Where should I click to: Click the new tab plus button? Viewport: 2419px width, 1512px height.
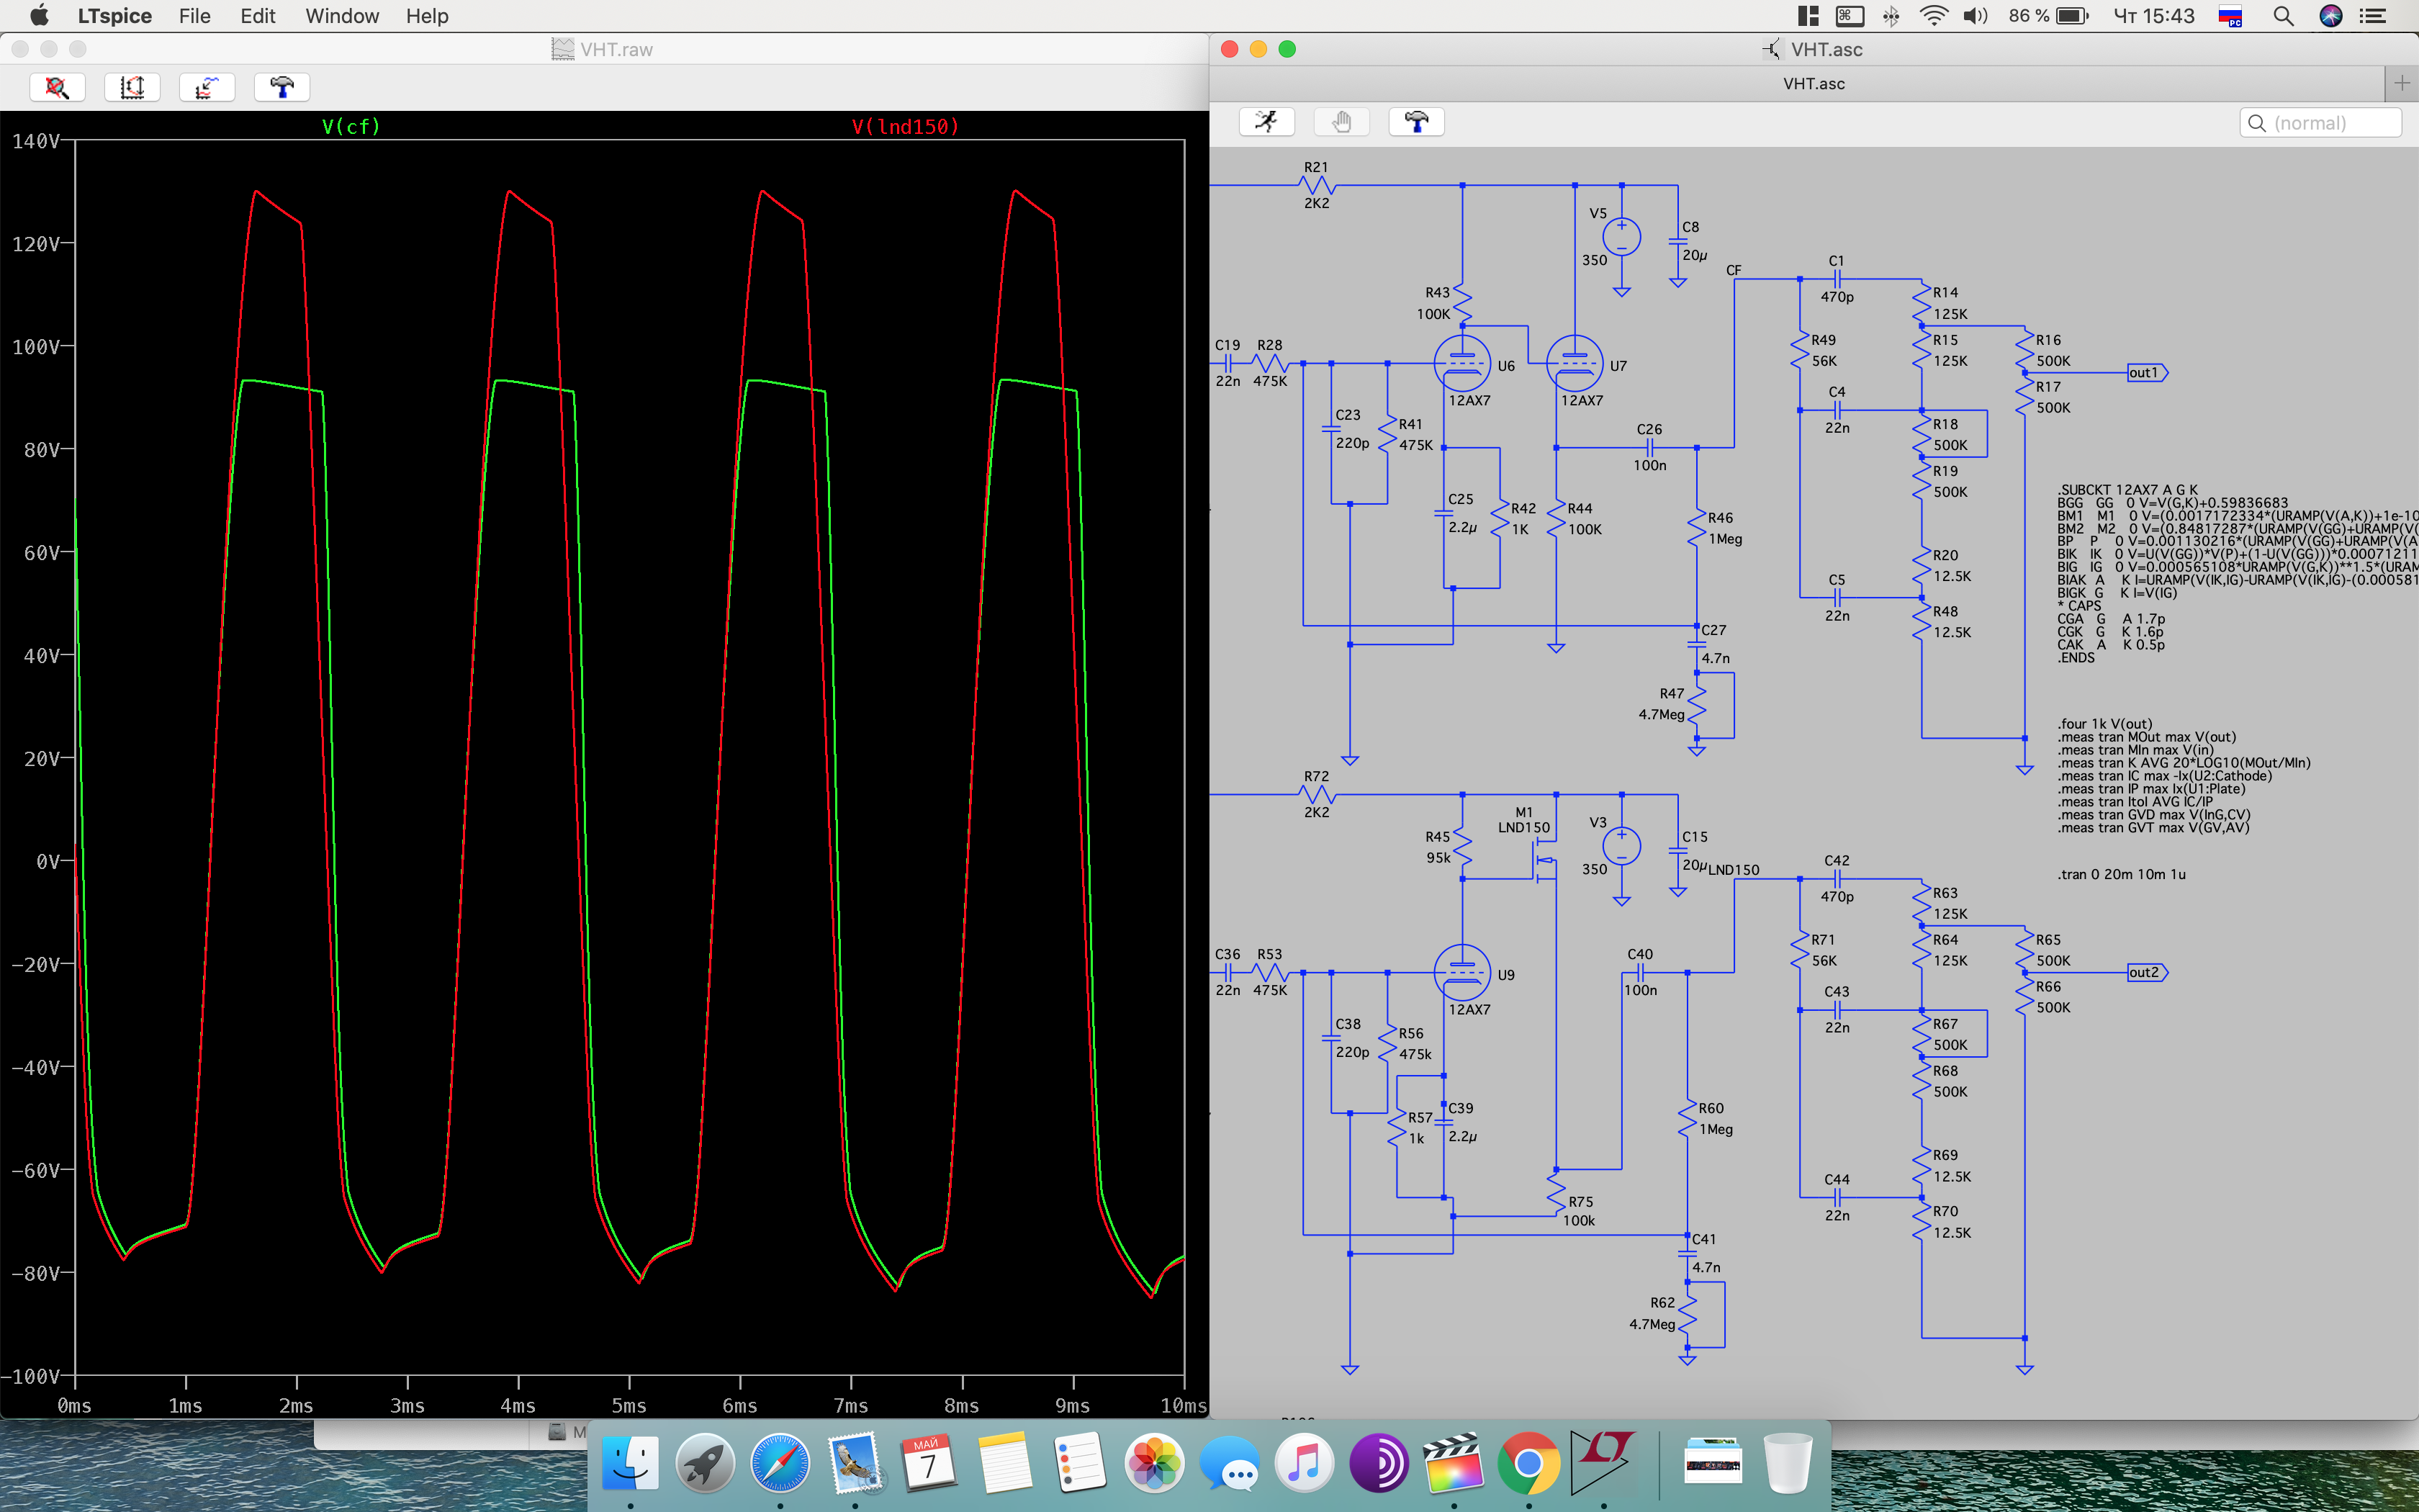point(2402,83)
